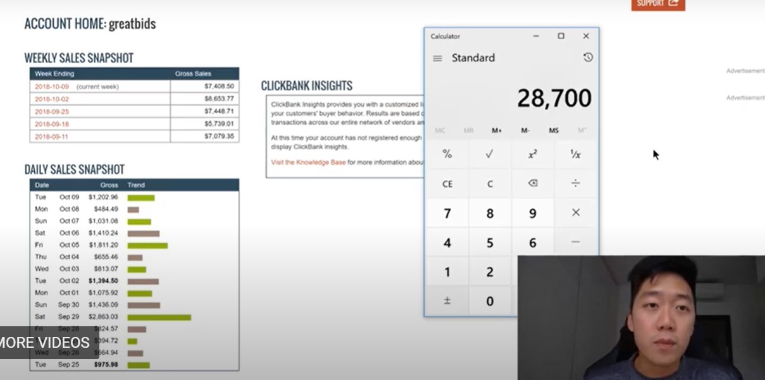Click the reciprocal 1/x button
Screen dimensions: 765x380
coord(575,154)
